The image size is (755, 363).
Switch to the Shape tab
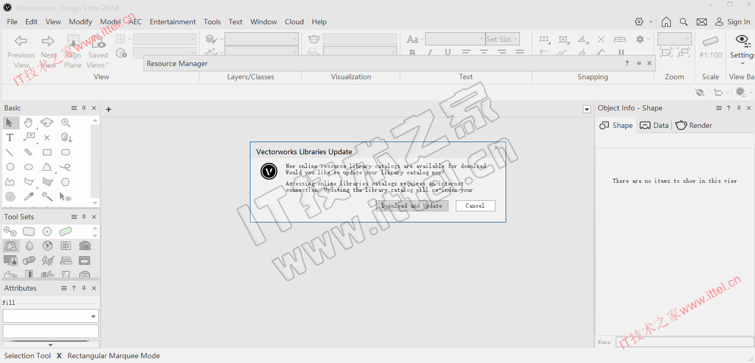point(616,125)
